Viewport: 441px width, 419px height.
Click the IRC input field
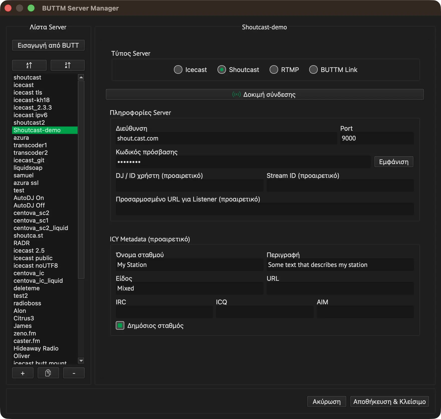click(x=164, y=312)
